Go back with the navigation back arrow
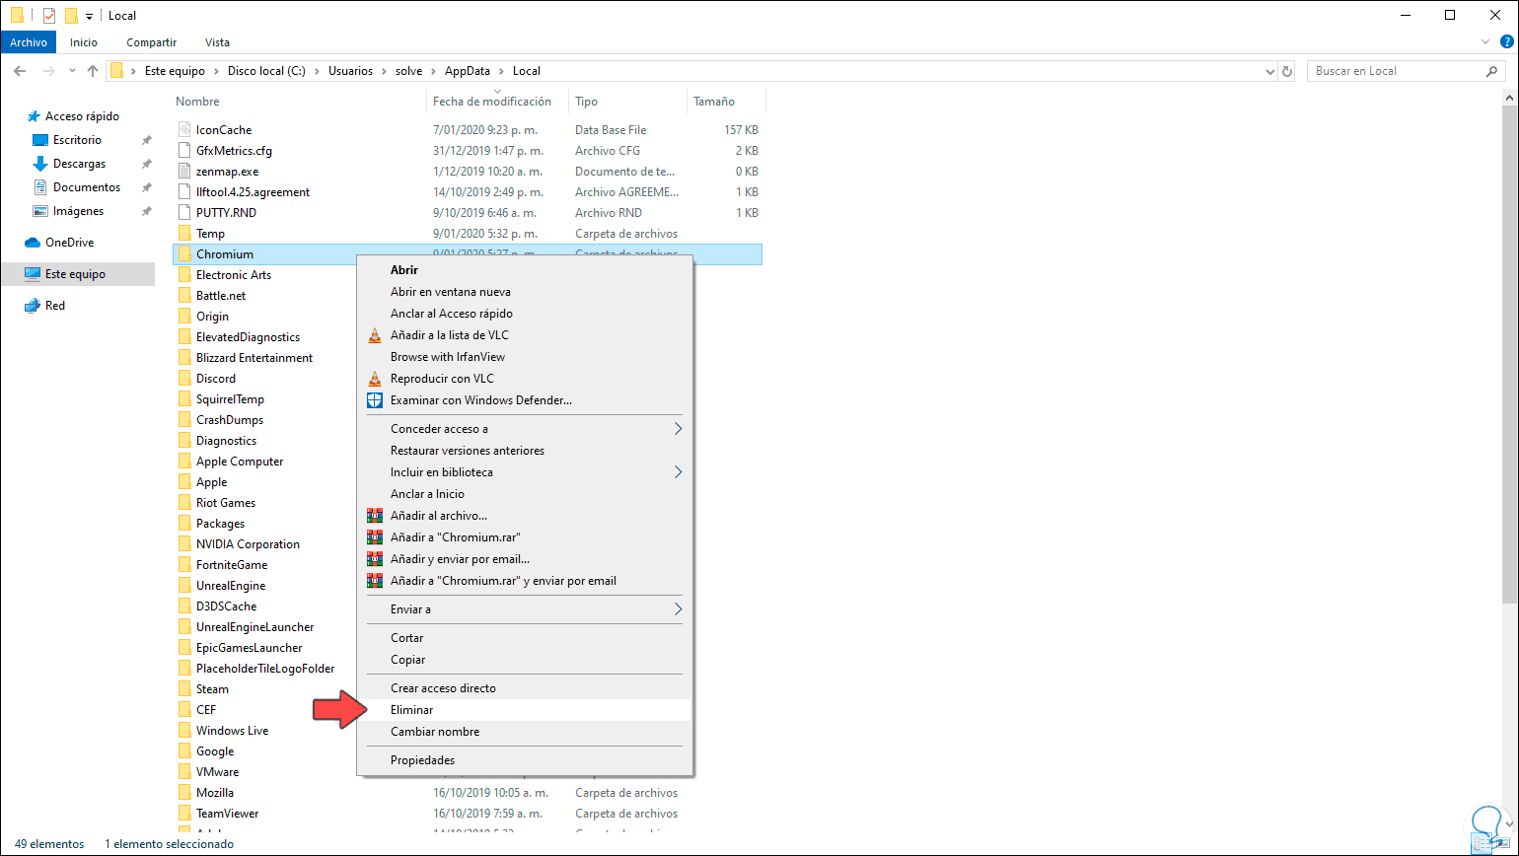This screenshot has height=856, width=1519. (x=21, y=71)
